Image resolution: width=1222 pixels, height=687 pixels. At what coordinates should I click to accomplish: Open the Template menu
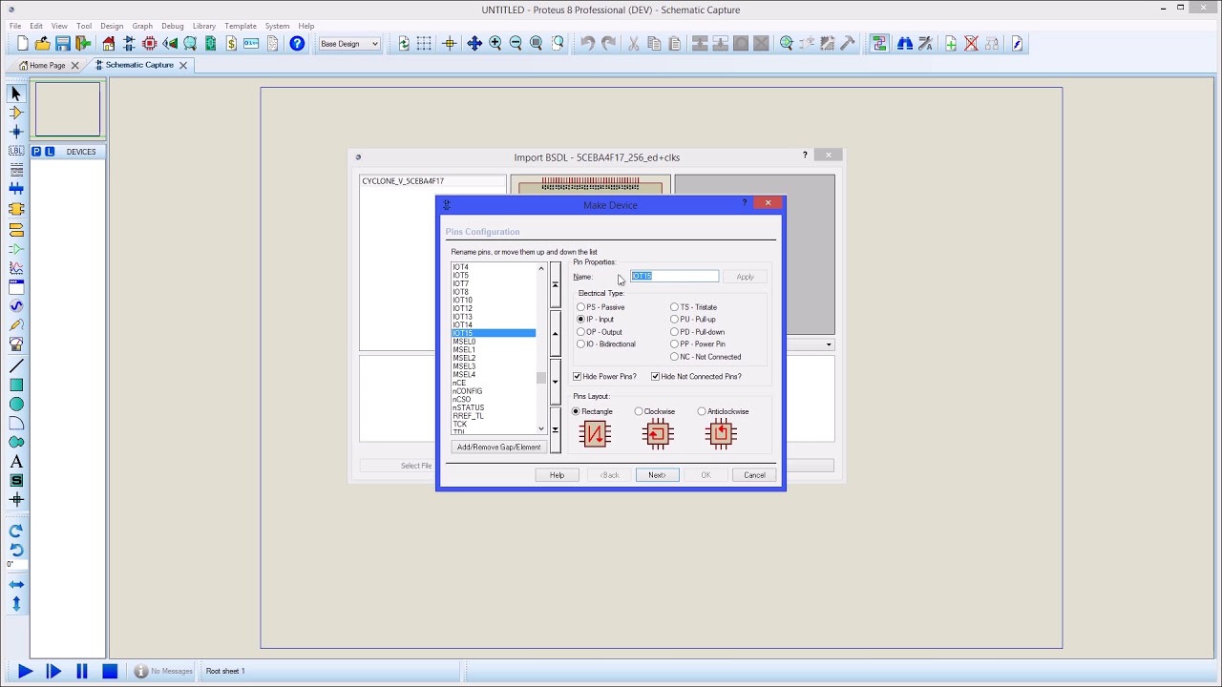point(241,26)
